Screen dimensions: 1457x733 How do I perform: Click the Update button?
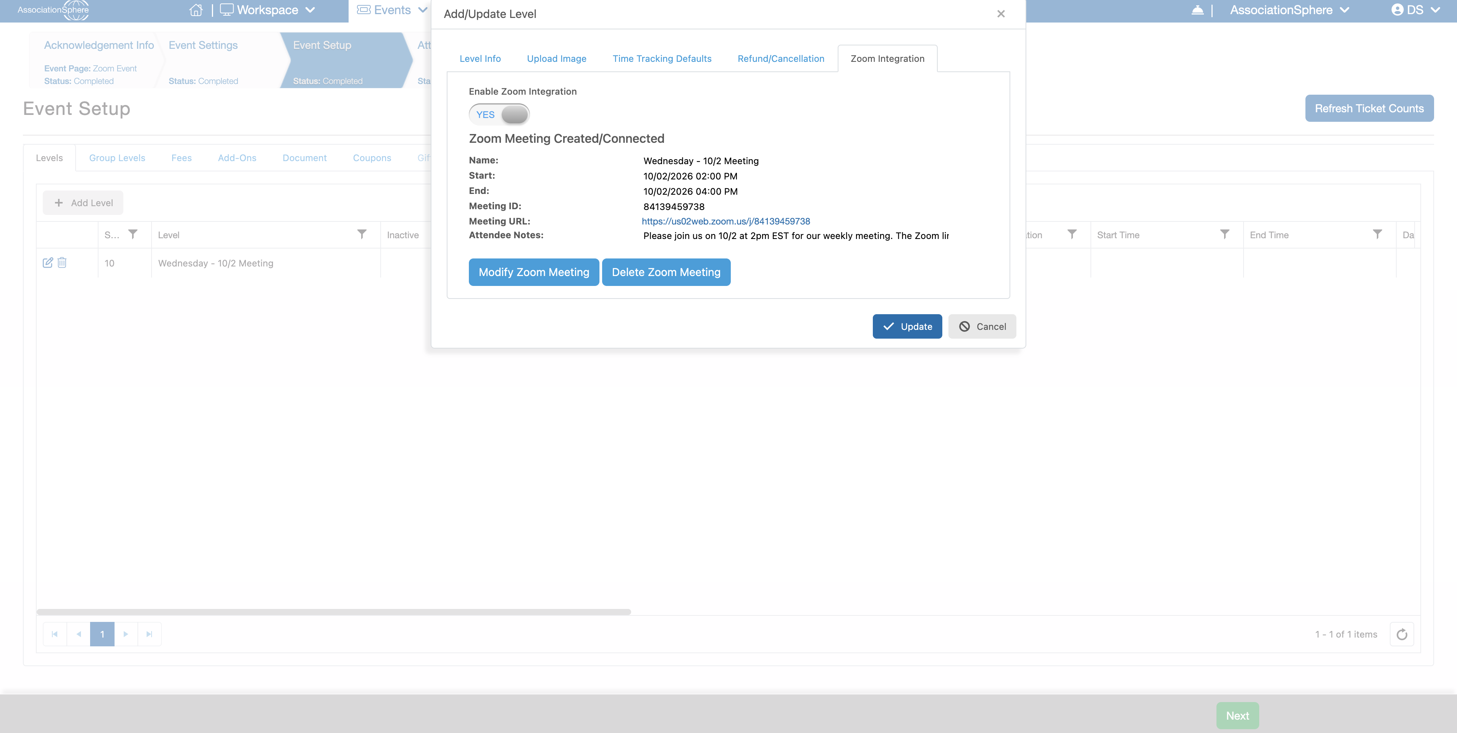pos(907,326)
